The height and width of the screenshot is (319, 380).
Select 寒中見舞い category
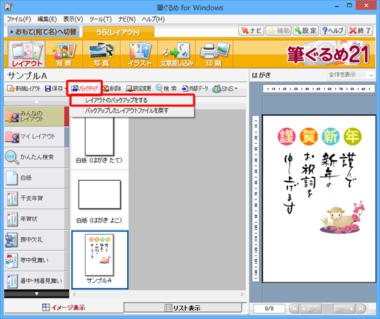(37, 260)
